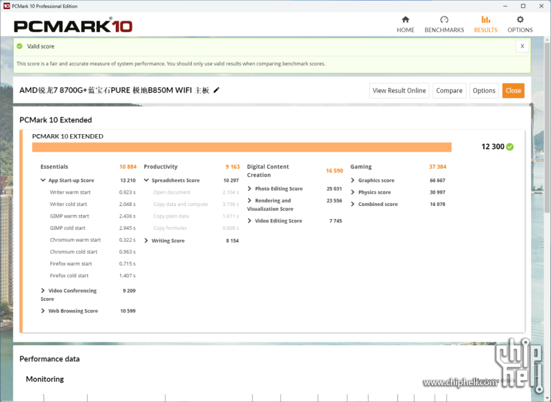Click the Firefox warm start row
Image resolution: width=551 pixels, height=402 pixels.
pos(92,264)
